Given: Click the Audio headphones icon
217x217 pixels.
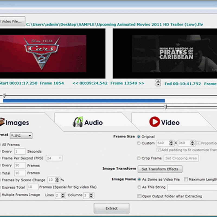Looking at the screenshot, I should click(x=78, y=122).
